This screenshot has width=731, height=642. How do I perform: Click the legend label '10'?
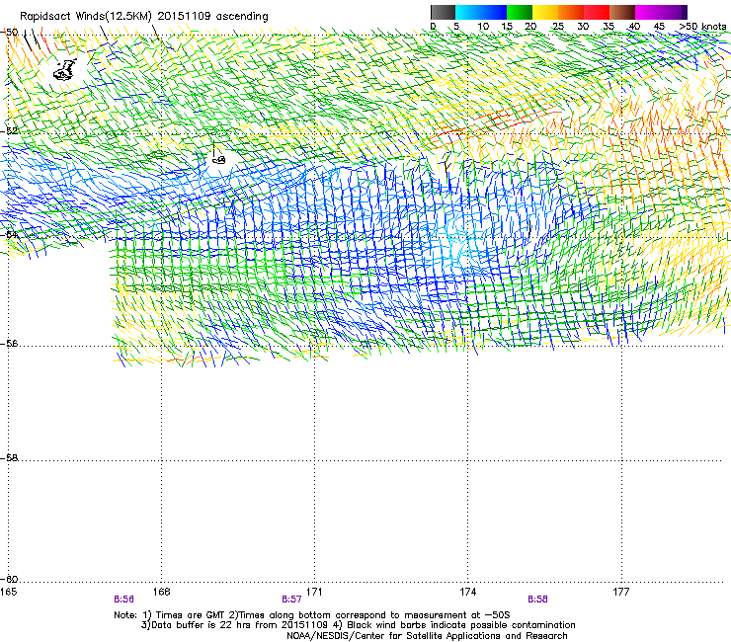(x=483, y=27)
